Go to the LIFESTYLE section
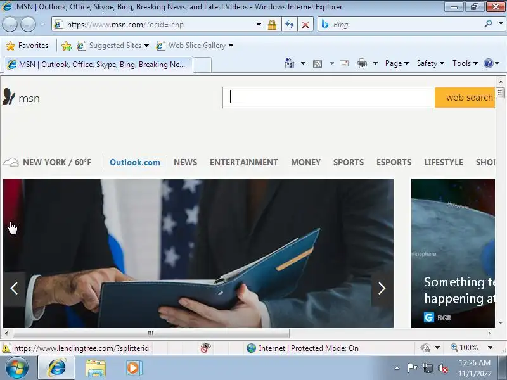The width and height of the screenshot is (507, 380). click(x=444, y=162)
